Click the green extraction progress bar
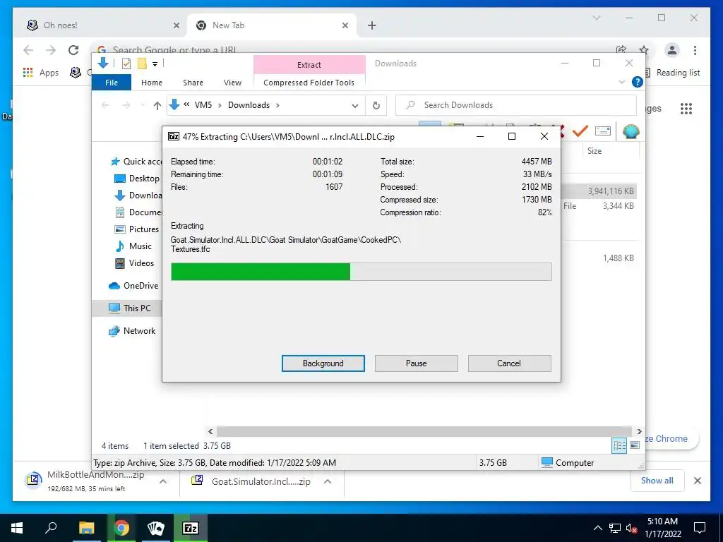 361,272
